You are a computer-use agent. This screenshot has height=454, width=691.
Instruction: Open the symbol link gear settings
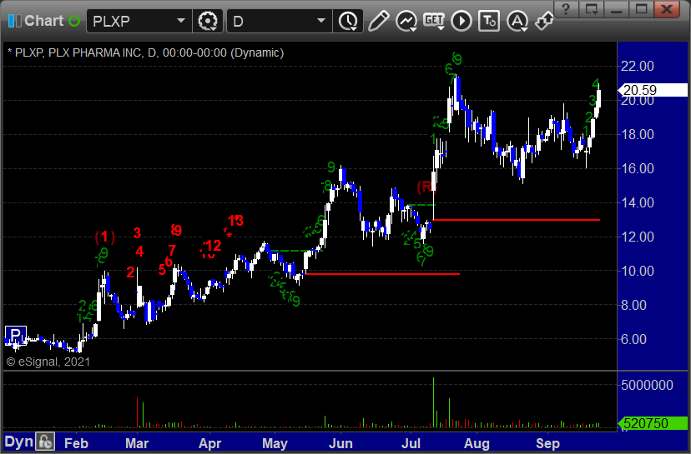pos(208,21)
